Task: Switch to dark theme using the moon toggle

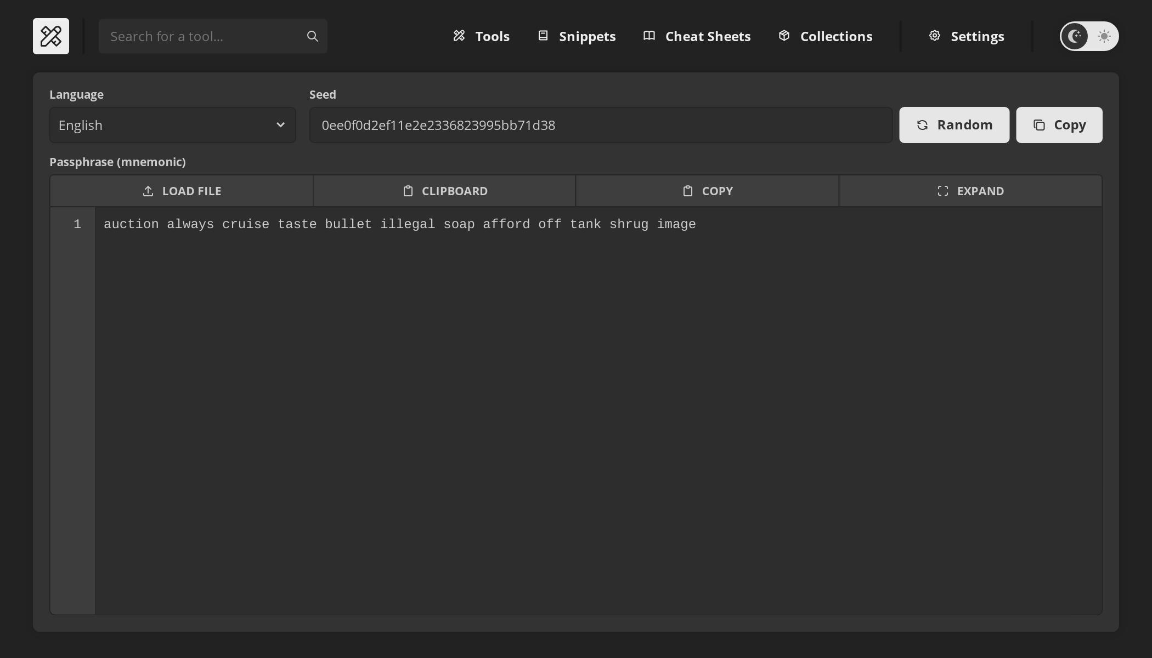Action: coord(1075,36)
